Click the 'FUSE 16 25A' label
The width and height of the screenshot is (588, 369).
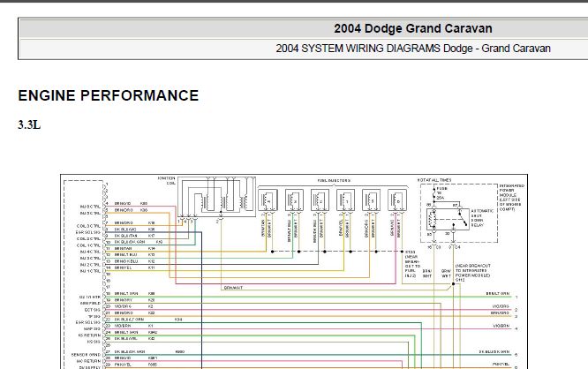[x=441, y=193]
